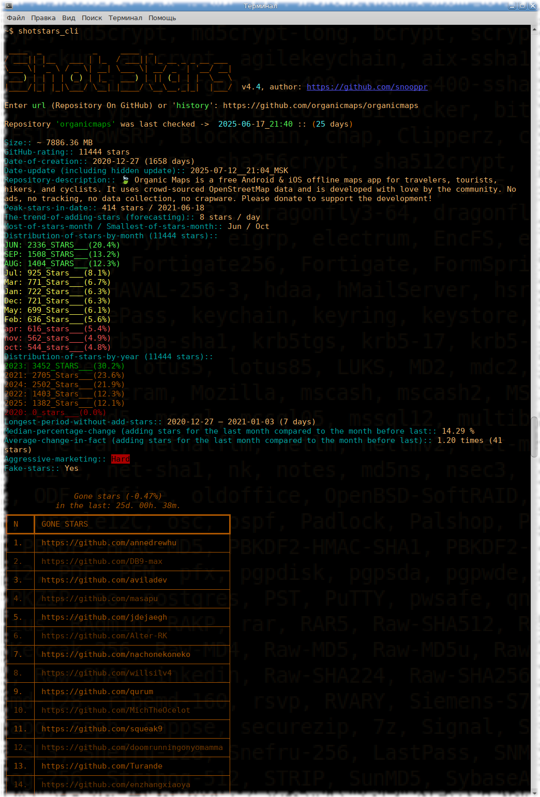Click the terminal icon in the title bar
Screen dimensions: 540x797
[8, 6]
